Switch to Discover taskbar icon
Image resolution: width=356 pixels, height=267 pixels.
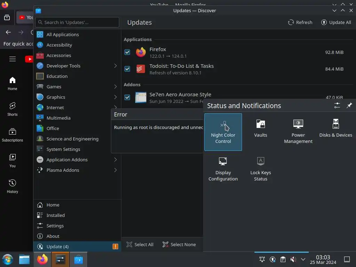(78, 259)
